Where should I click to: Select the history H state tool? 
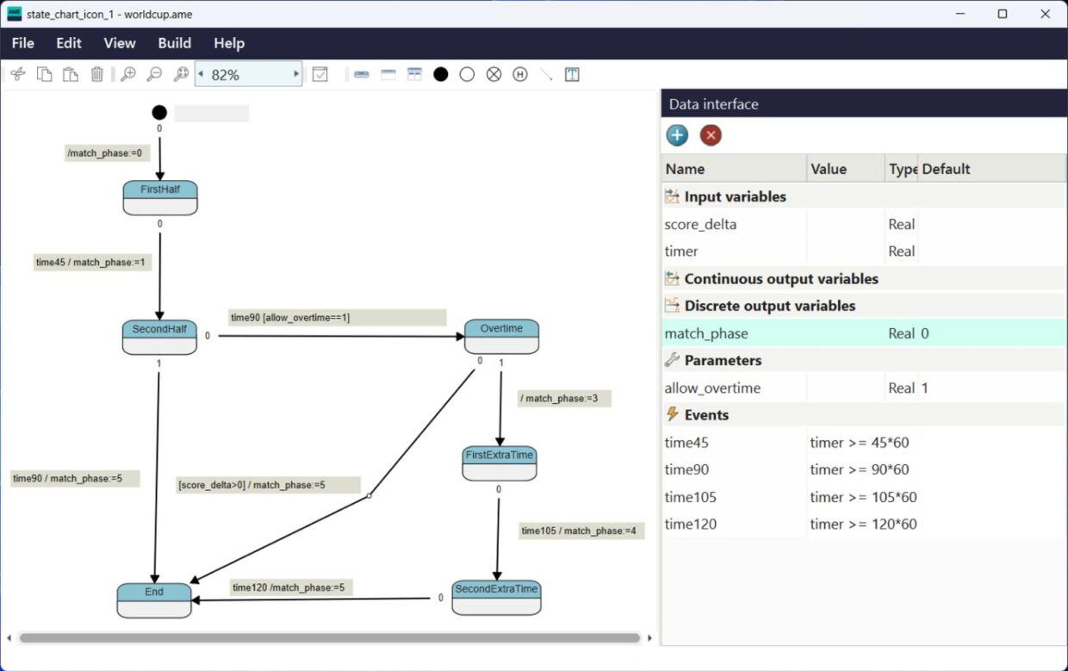(x=520, y=75)
